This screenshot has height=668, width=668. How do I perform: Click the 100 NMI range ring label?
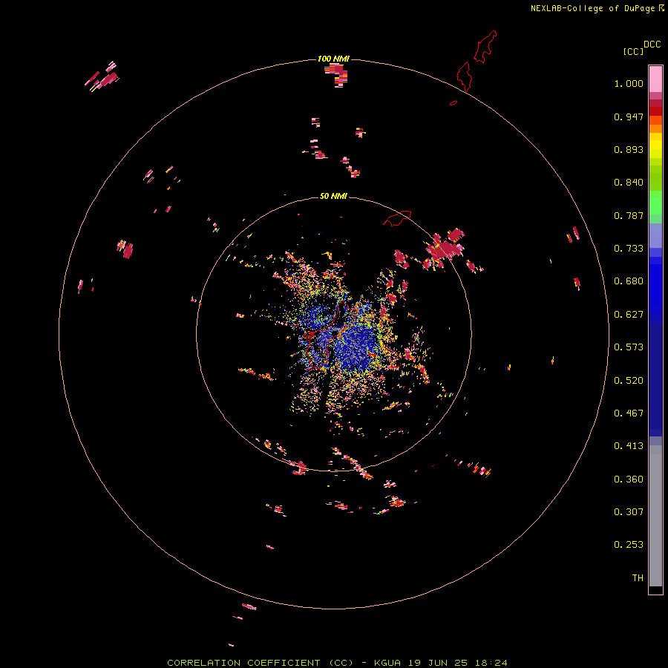coord(333,59)
